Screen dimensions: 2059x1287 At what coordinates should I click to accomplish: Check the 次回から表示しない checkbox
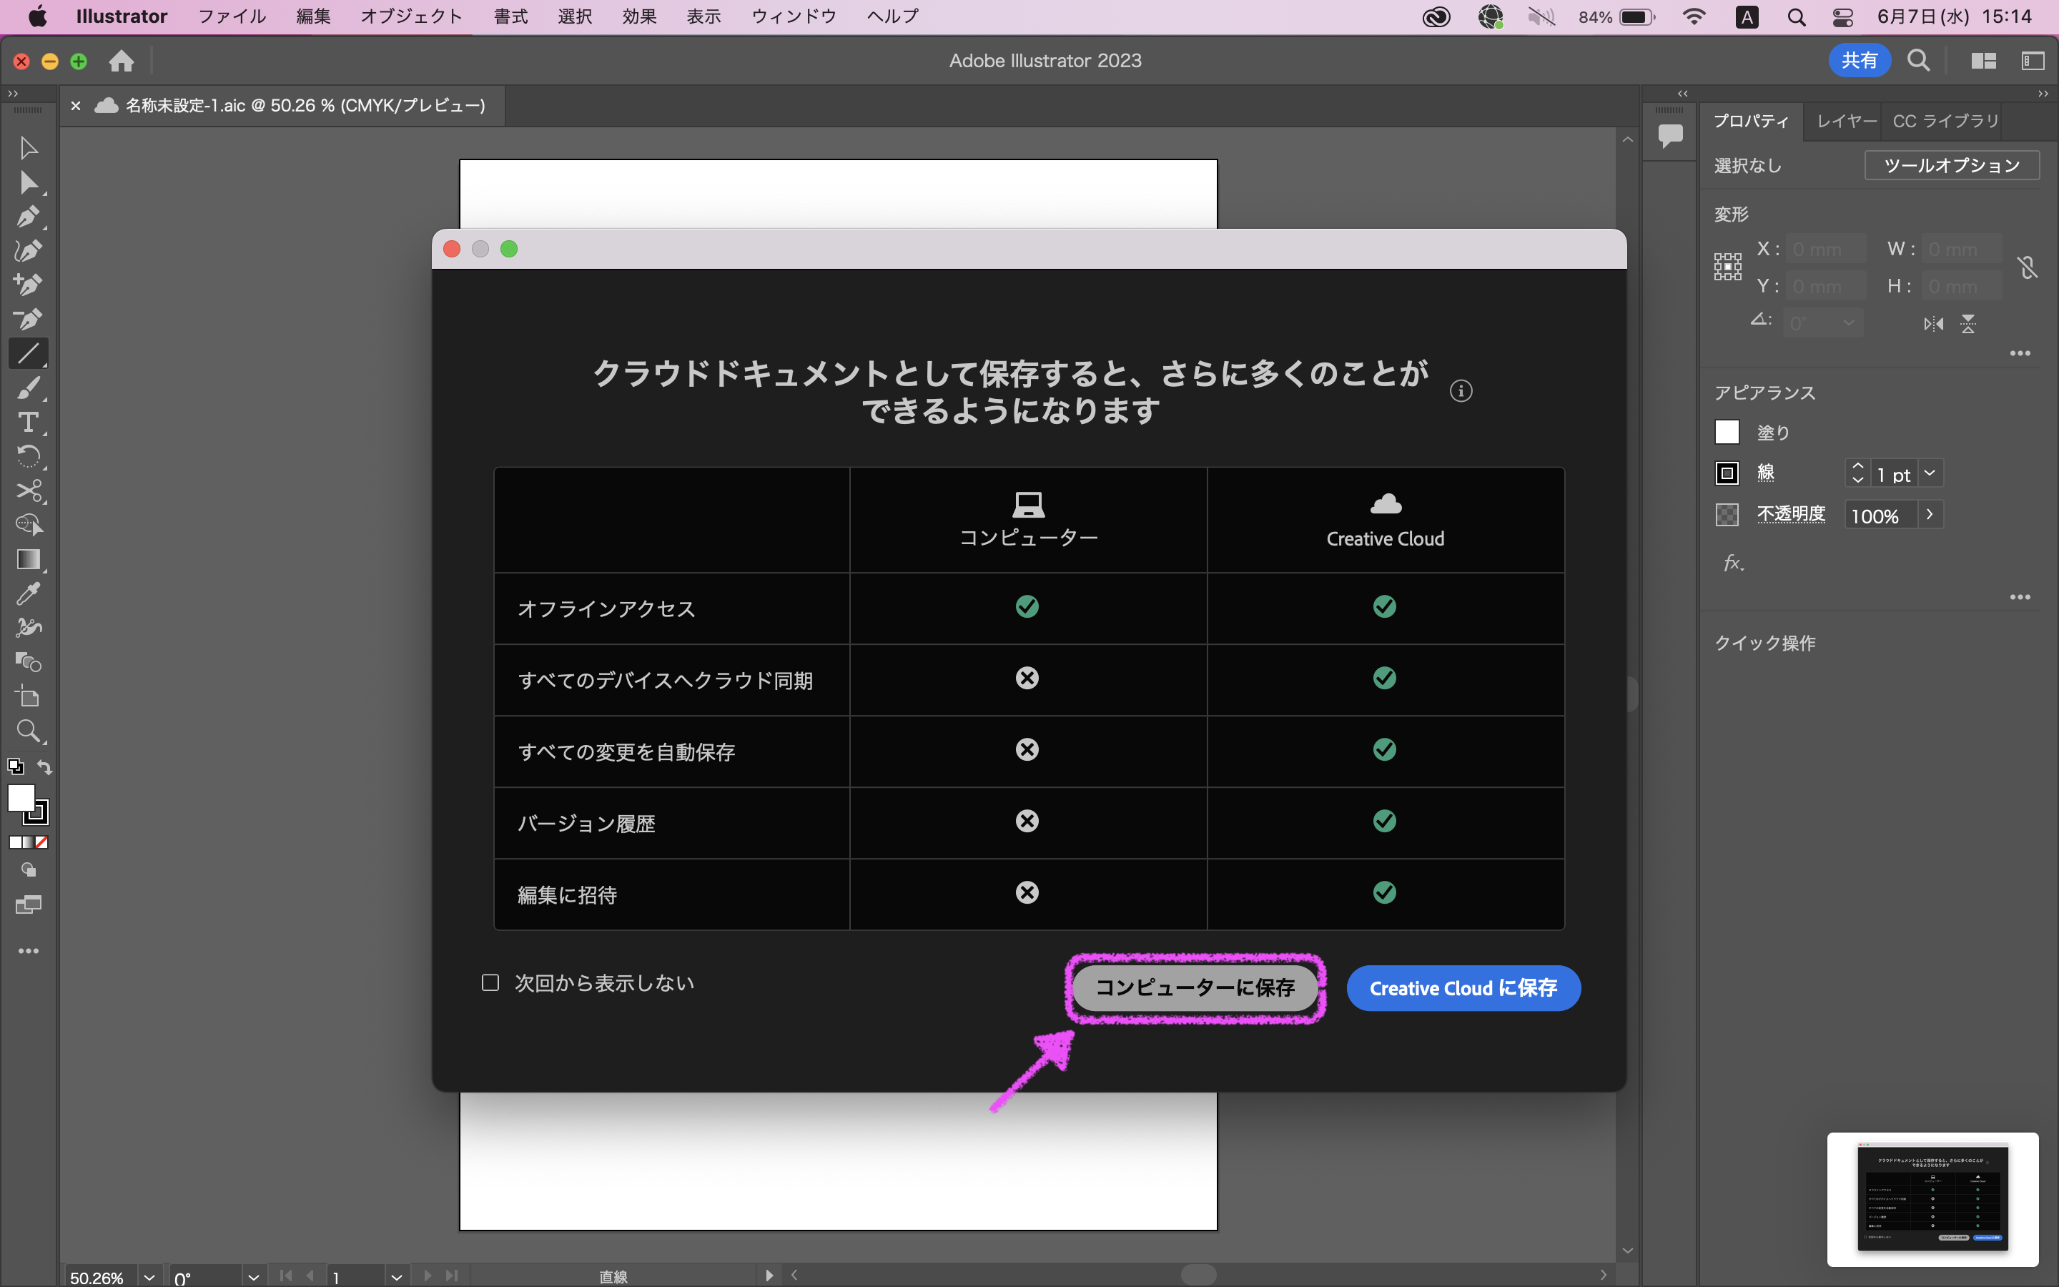coord(490,983)
